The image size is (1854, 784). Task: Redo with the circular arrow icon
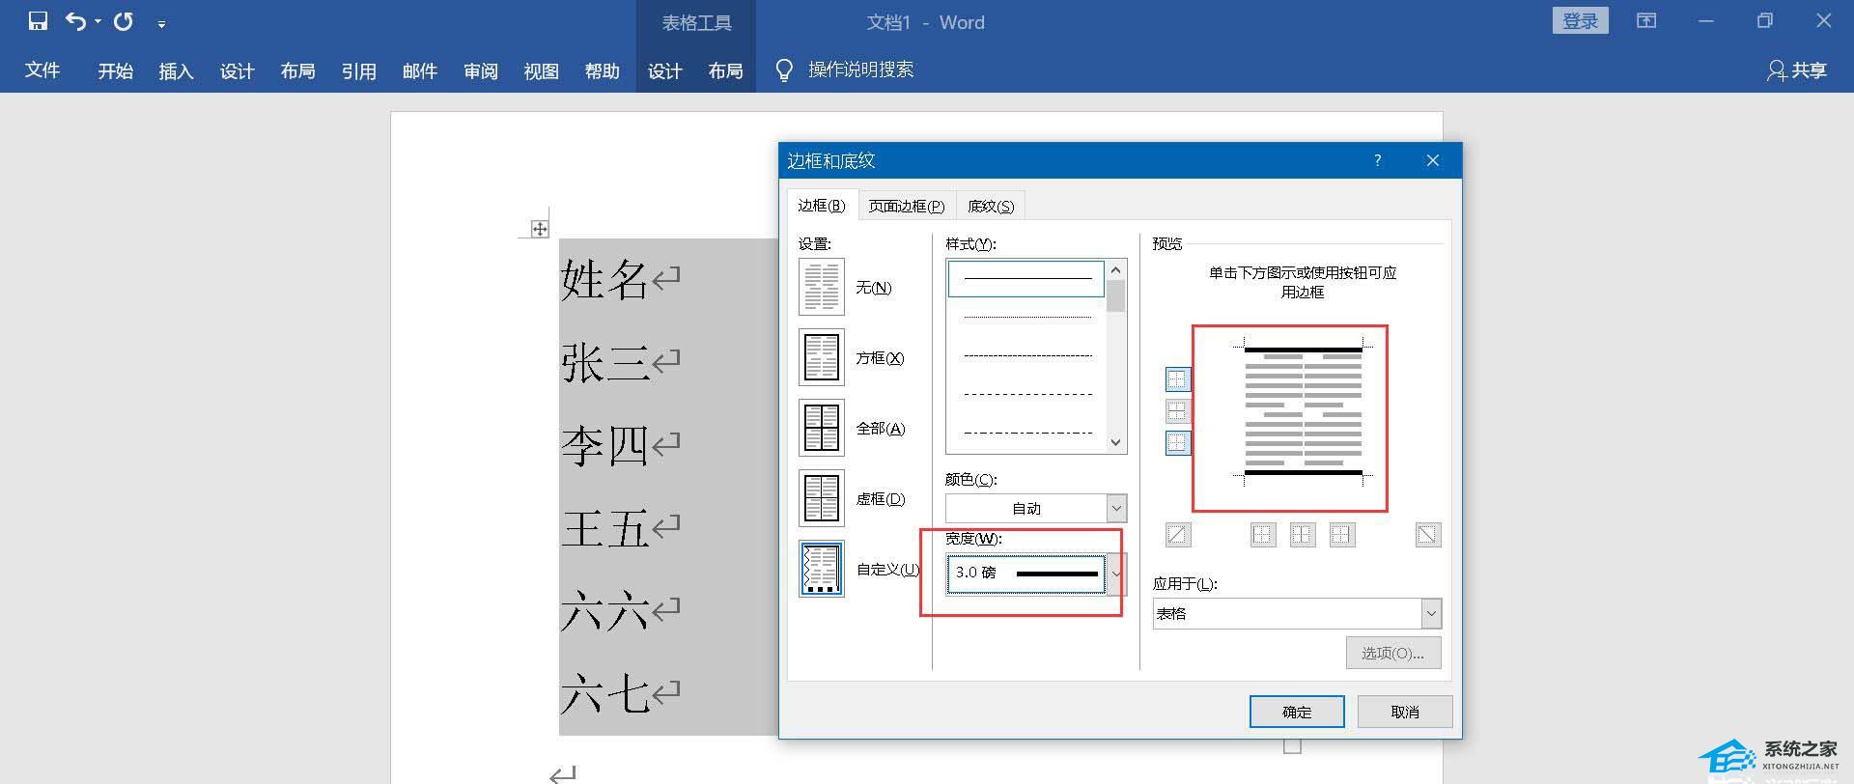click(124, 21)
